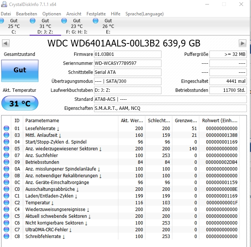Click status icon of Start/Stopp-Zyklen row
The image size is (251, 247).
6,142
